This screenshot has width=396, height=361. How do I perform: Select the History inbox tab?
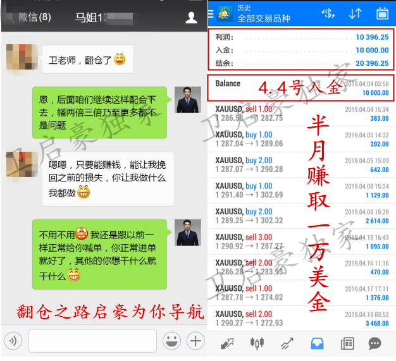(x=316, y=344)
